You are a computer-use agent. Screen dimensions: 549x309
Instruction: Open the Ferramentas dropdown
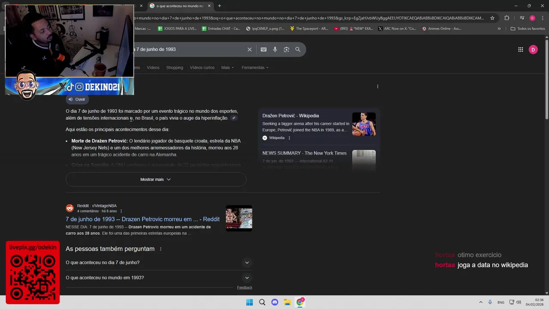click(255, 67)
